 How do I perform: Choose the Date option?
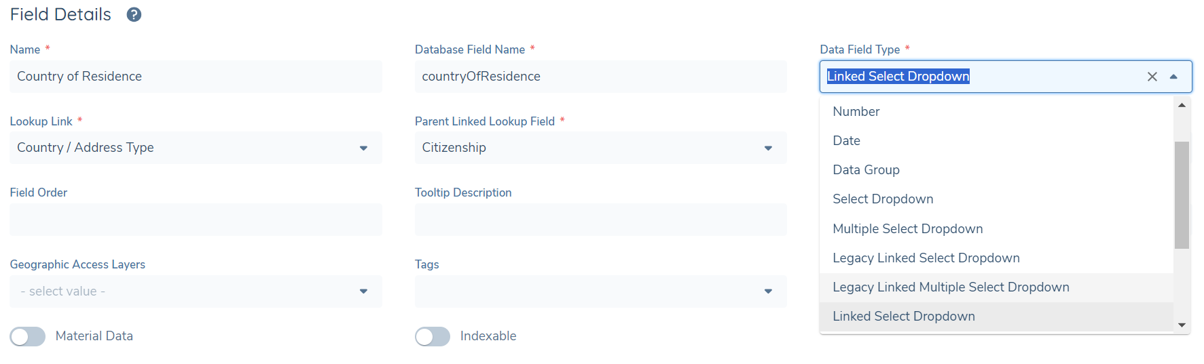coord(846,141)
